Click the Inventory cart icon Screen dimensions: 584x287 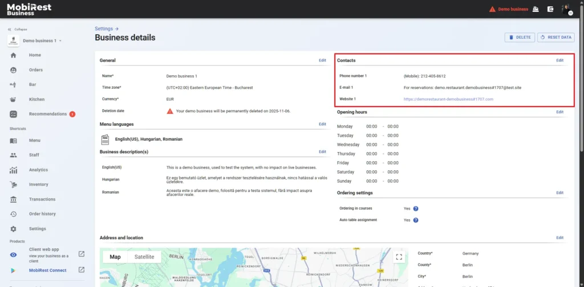coord(13,184)
